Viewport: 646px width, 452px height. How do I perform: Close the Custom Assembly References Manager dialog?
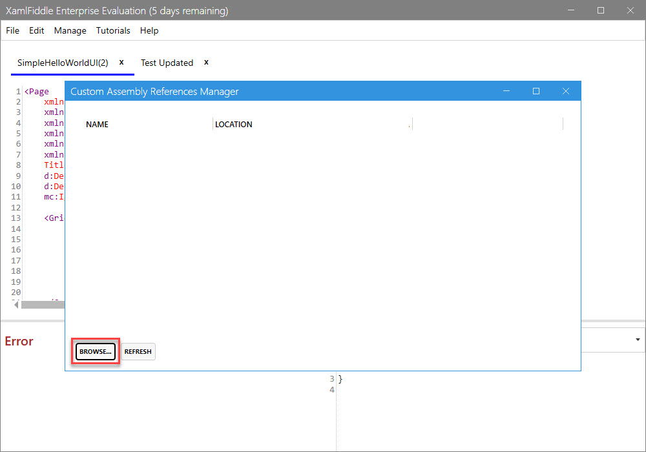pyautogui.click(x=566, y=91)
